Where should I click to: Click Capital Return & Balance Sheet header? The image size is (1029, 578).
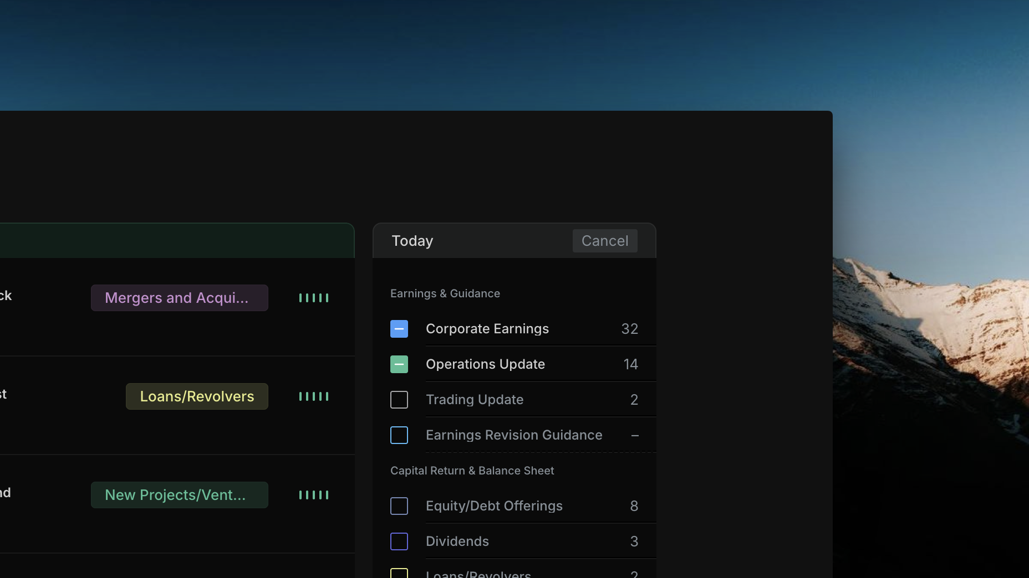pos(472,471)
